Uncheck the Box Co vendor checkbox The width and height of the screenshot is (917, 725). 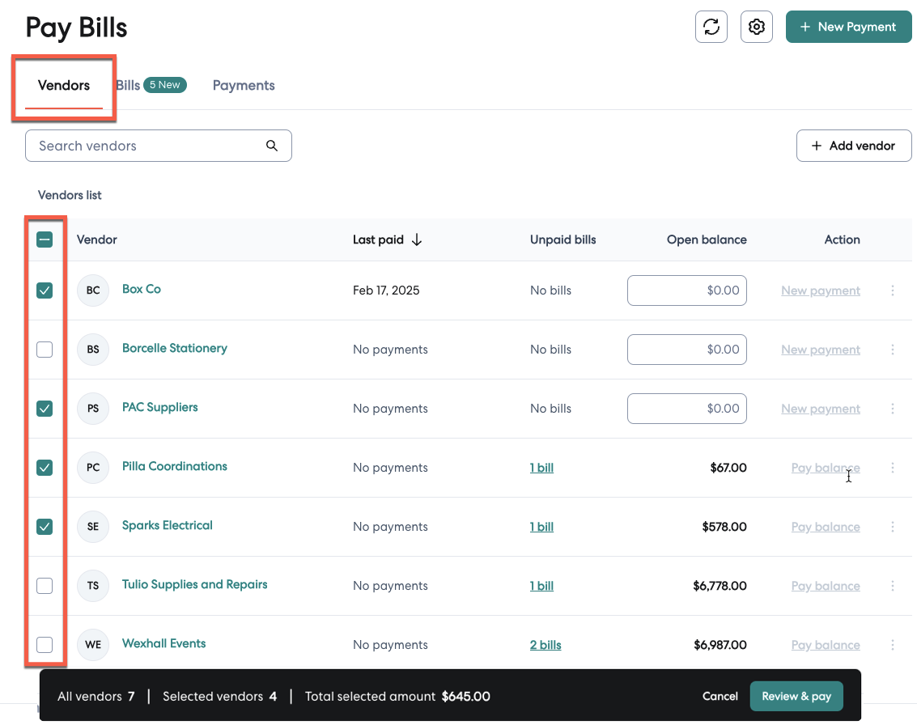pos(45,290)
